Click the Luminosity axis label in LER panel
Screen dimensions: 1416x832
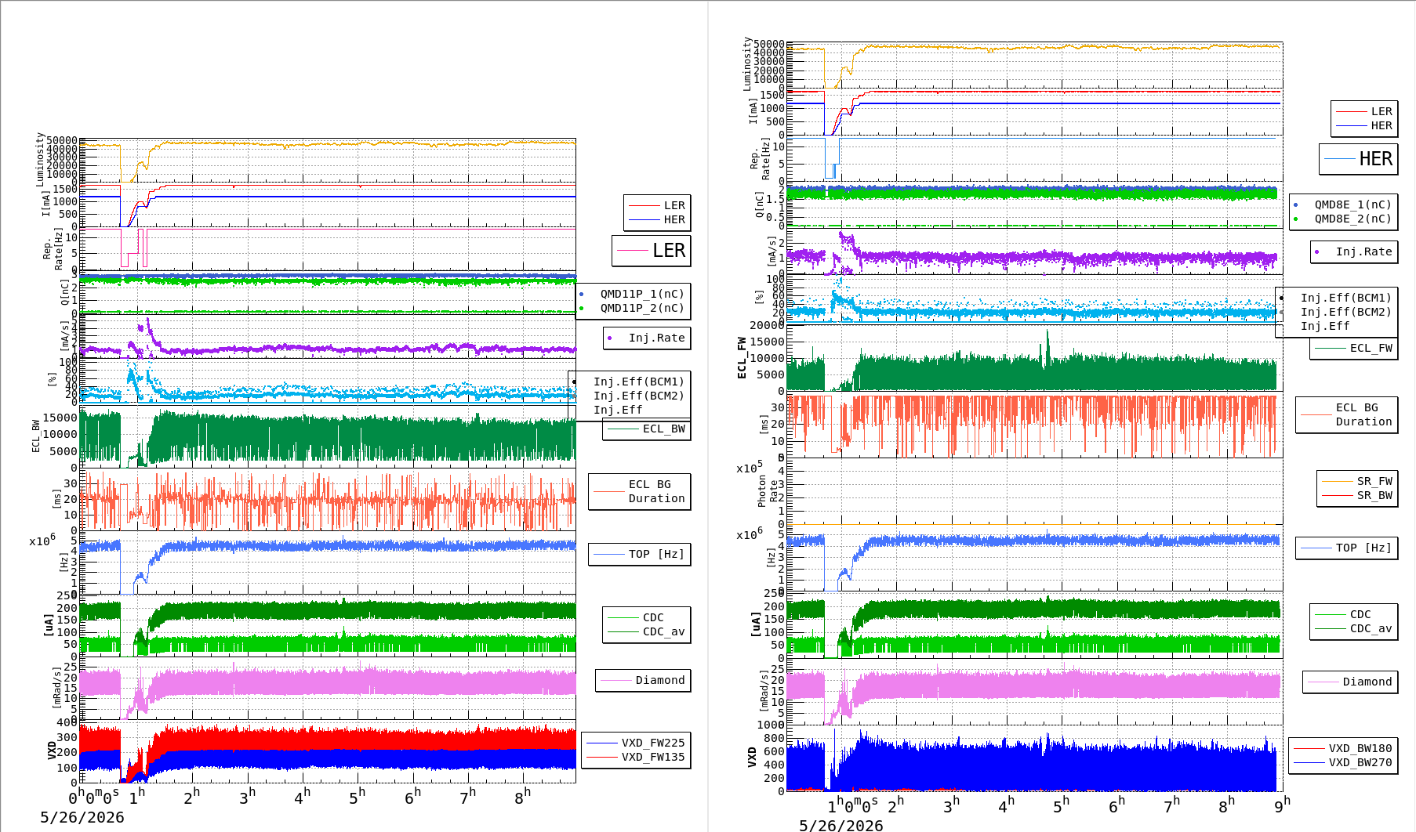tap(41, 159)
